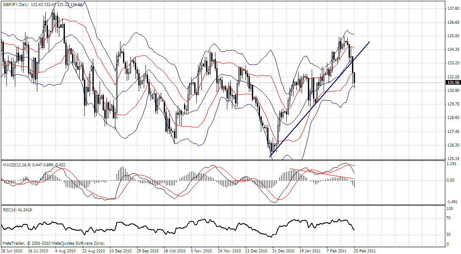Click the 137.80 price axis value
This screenshot has height=254, width=461.
click(453, 8)
